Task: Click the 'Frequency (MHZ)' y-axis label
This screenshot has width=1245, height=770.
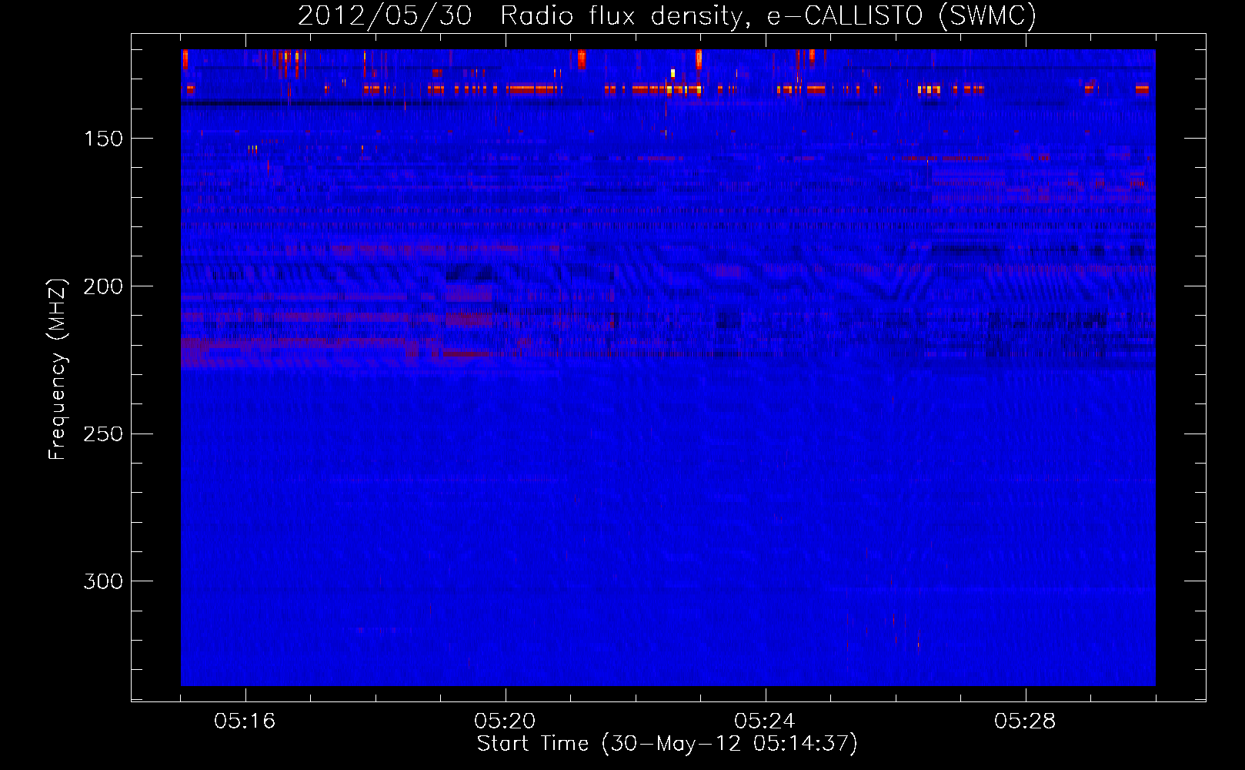Action: tap(58, 369)
